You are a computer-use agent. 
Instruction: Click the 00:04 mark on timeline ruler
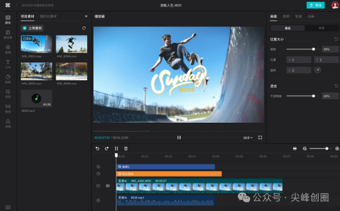(x=216, y=157)
